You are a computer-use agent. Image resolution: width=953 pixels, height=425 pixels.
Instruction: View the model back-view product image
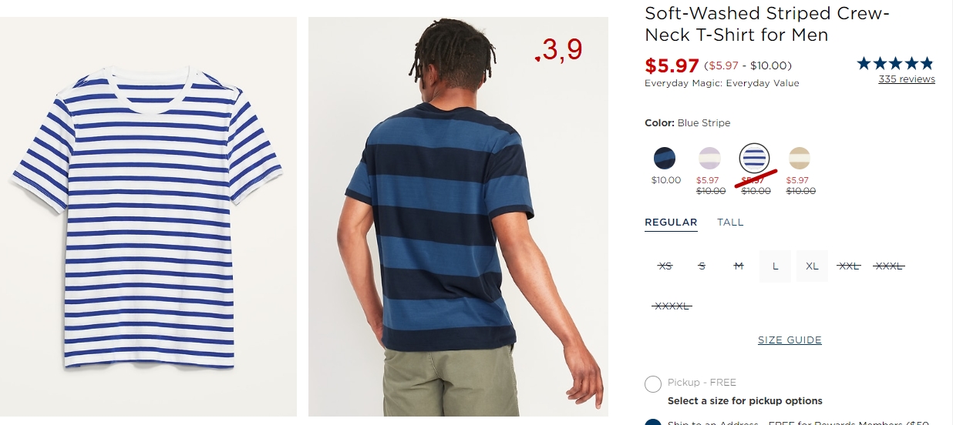pos(458,217)
